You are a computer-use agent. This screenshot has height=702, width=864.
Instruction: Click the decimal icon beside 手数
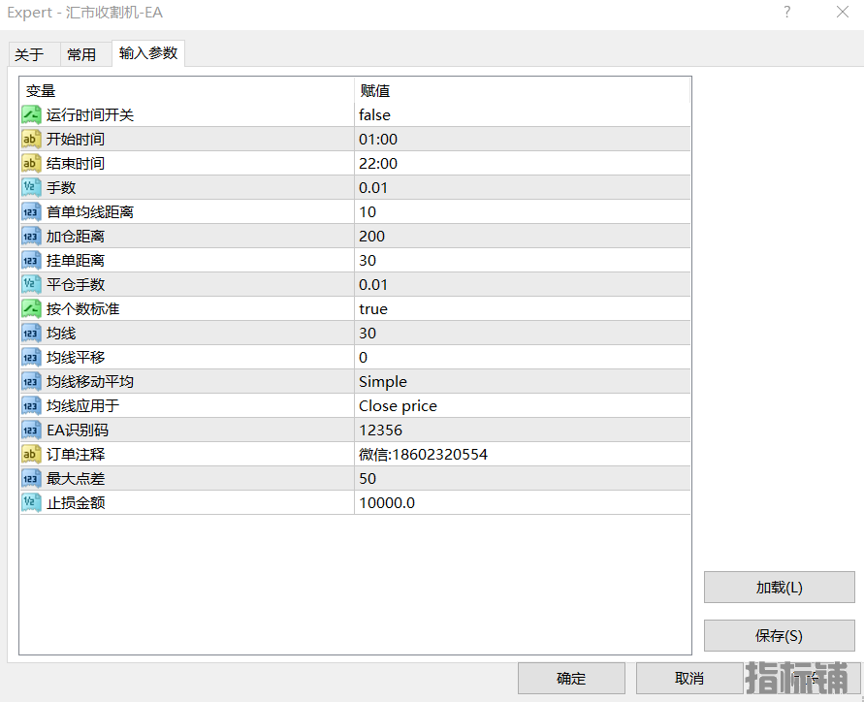[x=31, y=187]
